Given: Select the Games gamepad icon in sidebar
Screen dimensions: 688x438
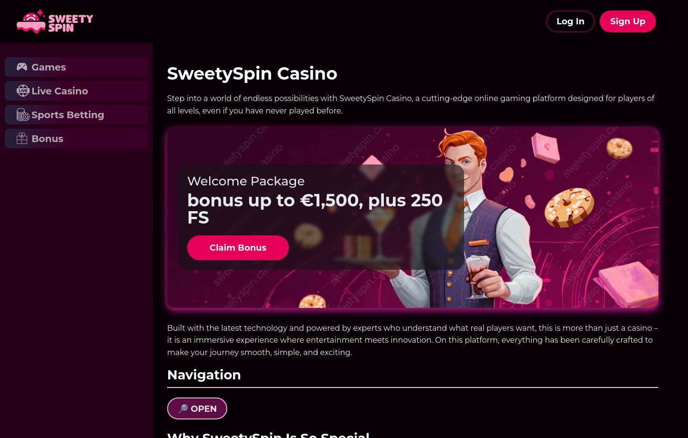Looking at the screenshot, I should (x=22, y=67).
